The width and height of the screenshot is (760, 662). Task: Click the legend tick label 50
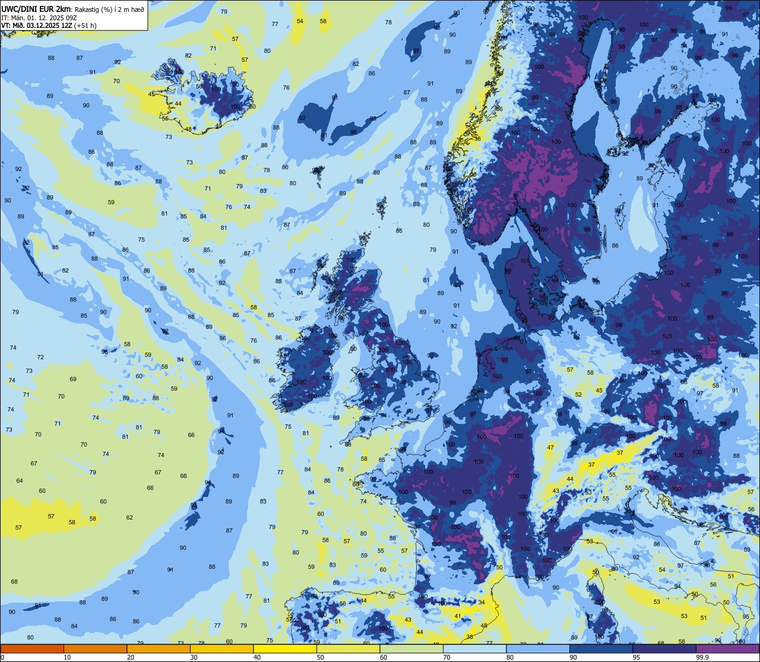click(x=320, y=657)
